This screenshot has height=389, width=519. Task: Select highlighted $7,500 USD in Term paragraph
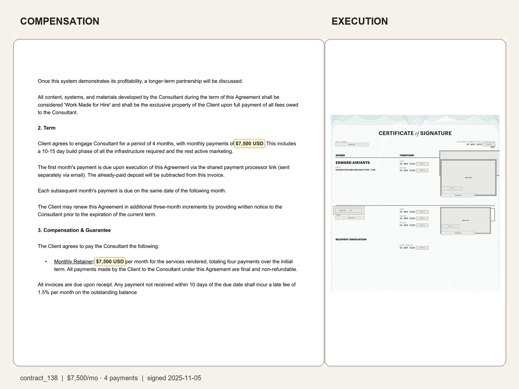(249, 144)
